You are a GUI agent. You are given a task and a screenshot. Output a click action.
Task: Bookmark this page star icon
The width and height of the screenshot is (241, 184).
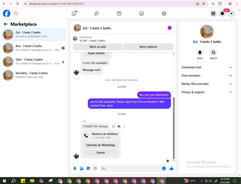pos(204,3)
